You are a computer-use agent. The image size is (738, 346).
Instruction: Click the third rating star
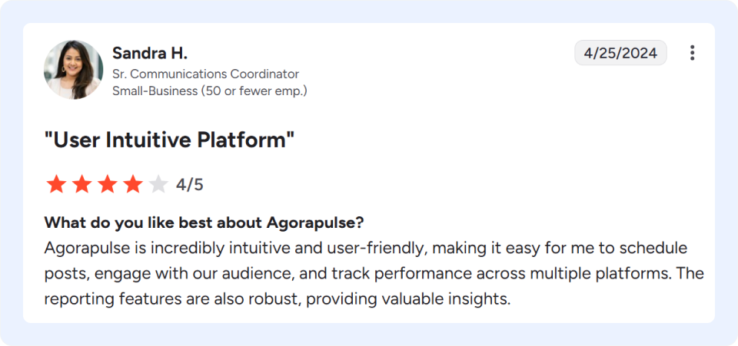(x=108, y=184)
